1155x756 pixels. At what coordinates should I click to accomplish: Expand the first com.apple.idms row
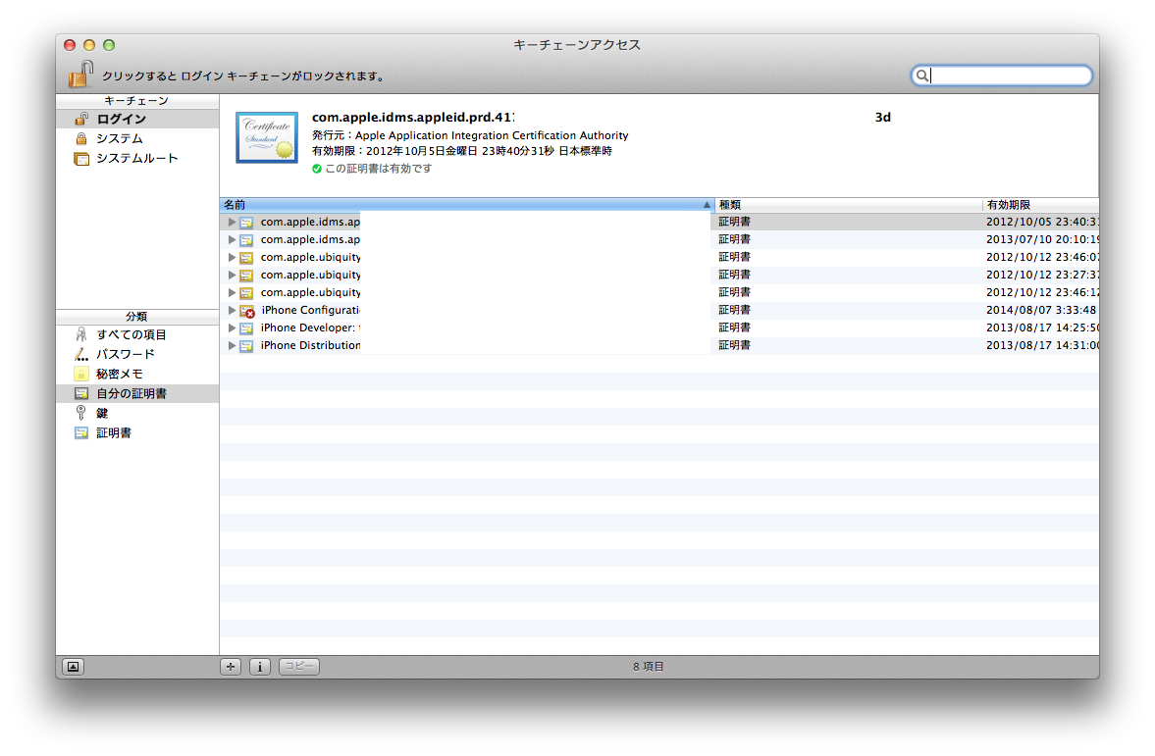(x=232, y=222)
